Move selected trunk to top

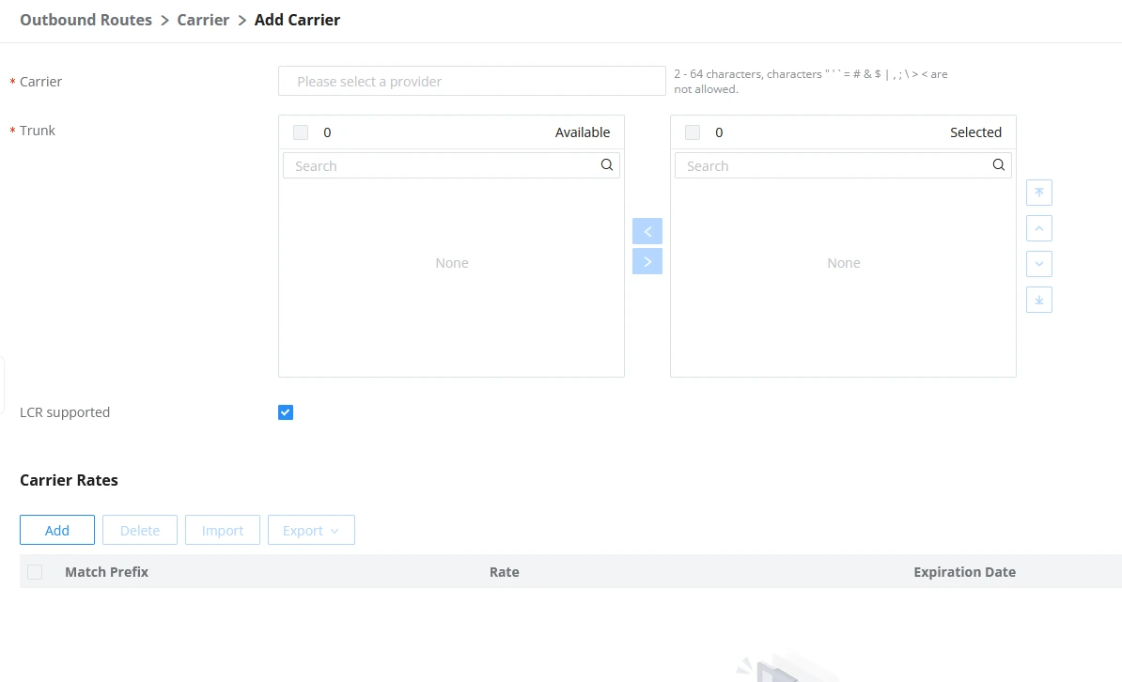click(1039, 193)
